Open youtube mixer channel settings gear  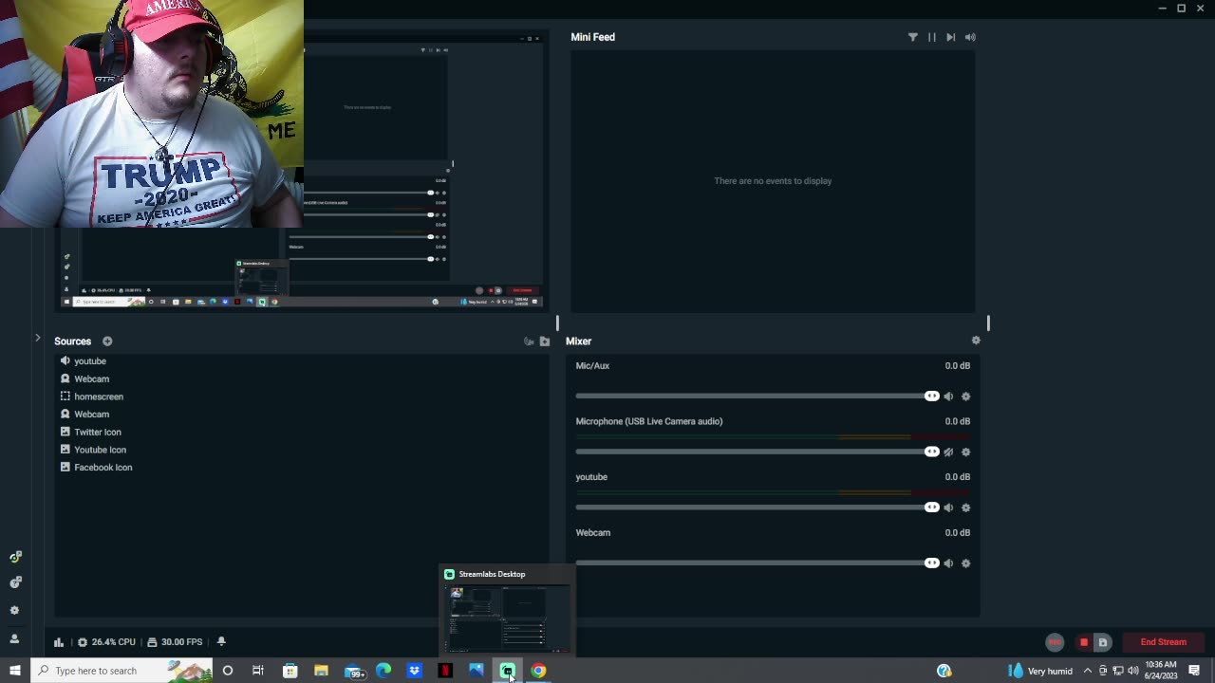click(x=966, y=508)
